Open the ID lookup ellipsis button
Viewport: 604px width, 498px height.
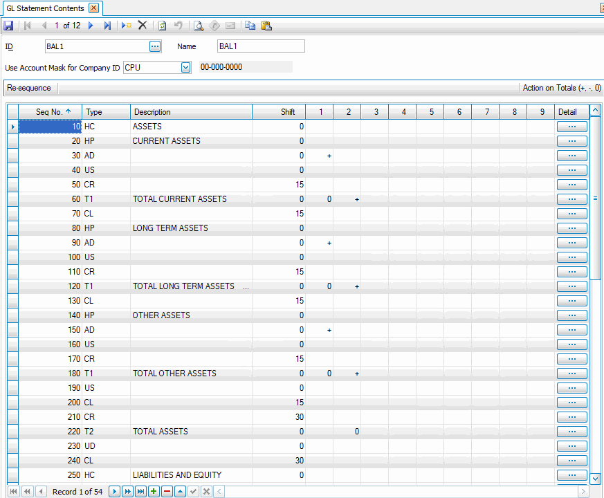[x=155, y=46]
